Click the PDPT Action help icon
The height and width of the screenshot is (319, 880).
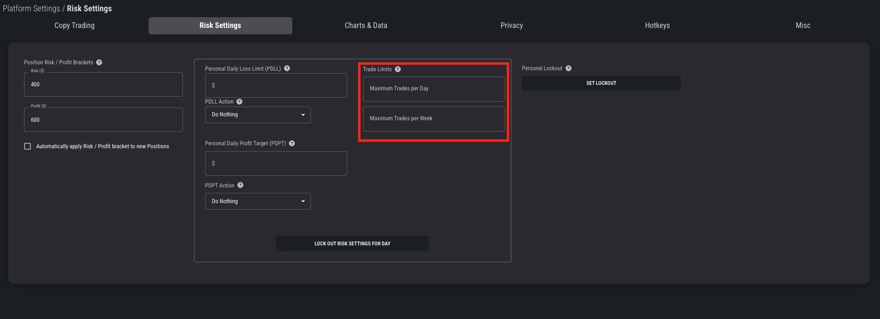[x=240, y=186]
